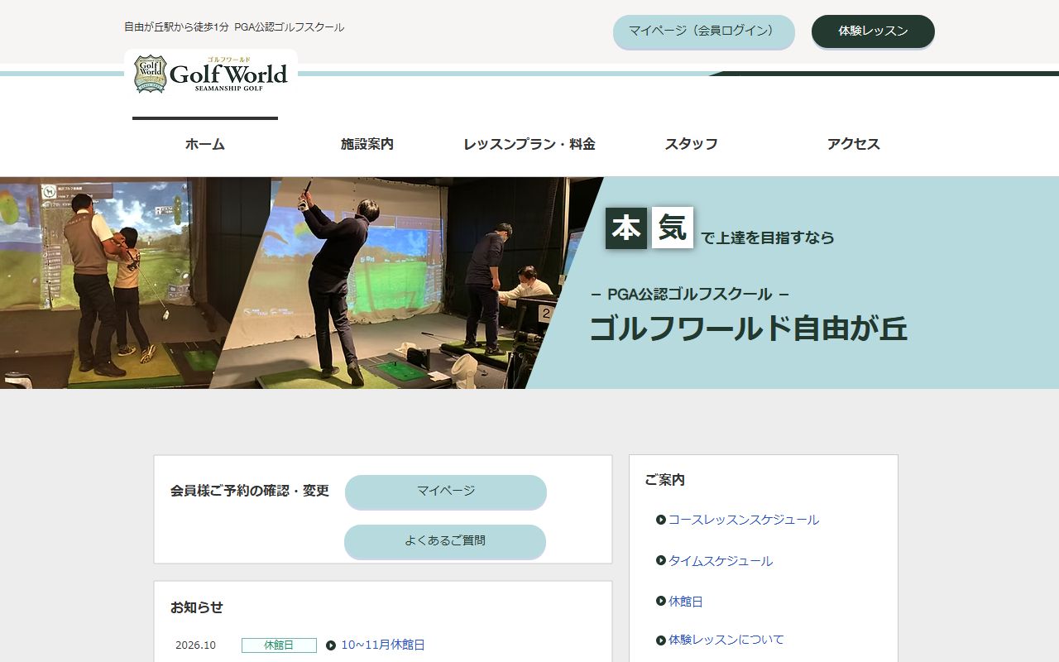This screenshot has width=1059, height=662.
Task: Open ホーム navigation tab
Action: [x=205, y=144]
